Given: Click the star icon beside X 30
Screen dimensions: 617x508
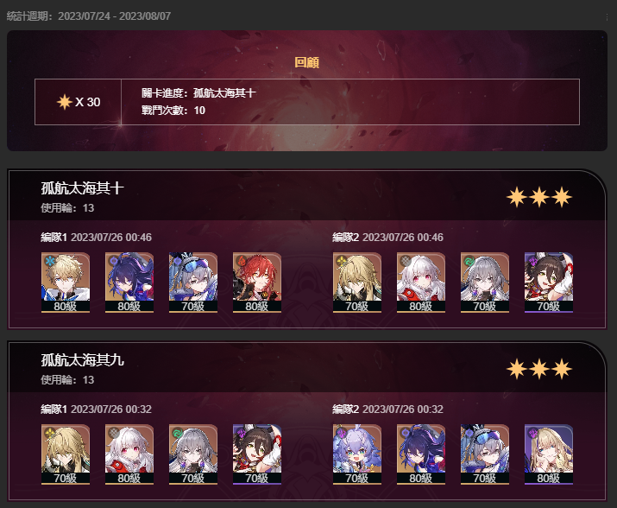Looking at the screenshot, I should tap(64, 102).
